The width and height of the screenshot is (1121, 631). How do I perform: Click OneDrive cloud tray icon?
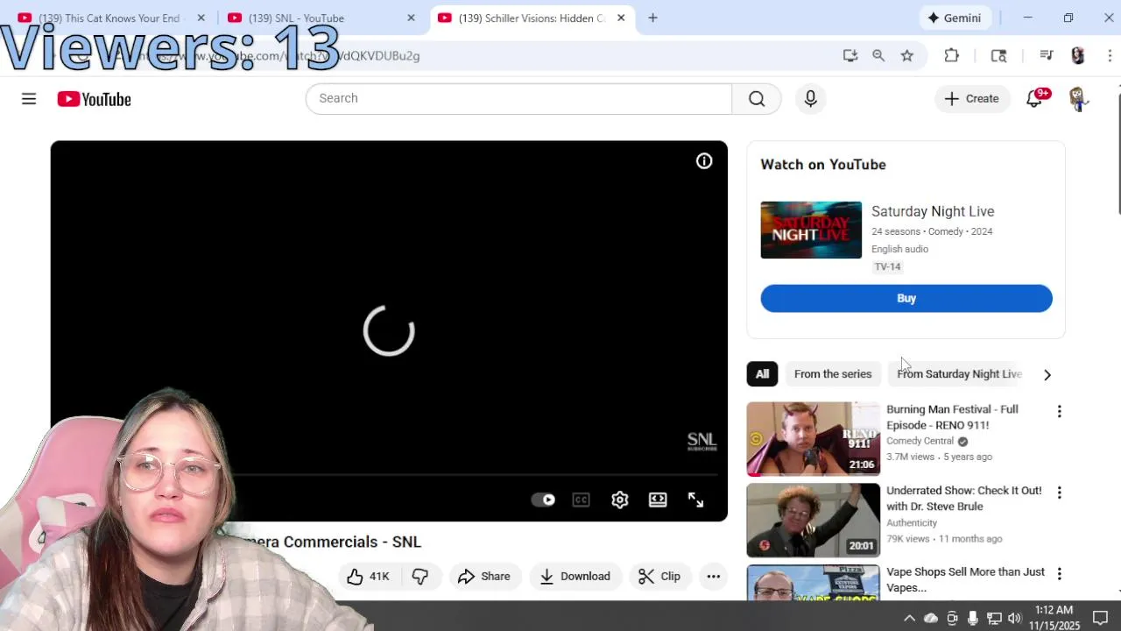[x=931, y=618]
